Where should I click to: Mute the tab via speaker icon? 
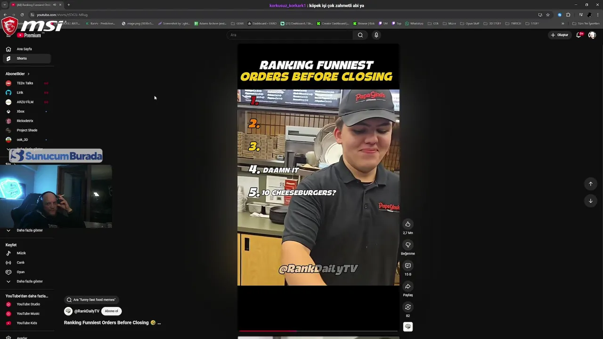coord(55,5)
